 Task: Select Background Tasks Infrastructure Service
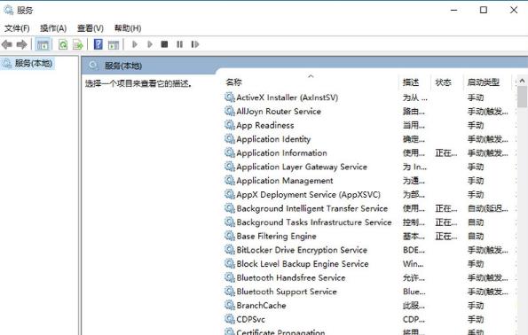(x=314, y=222)
